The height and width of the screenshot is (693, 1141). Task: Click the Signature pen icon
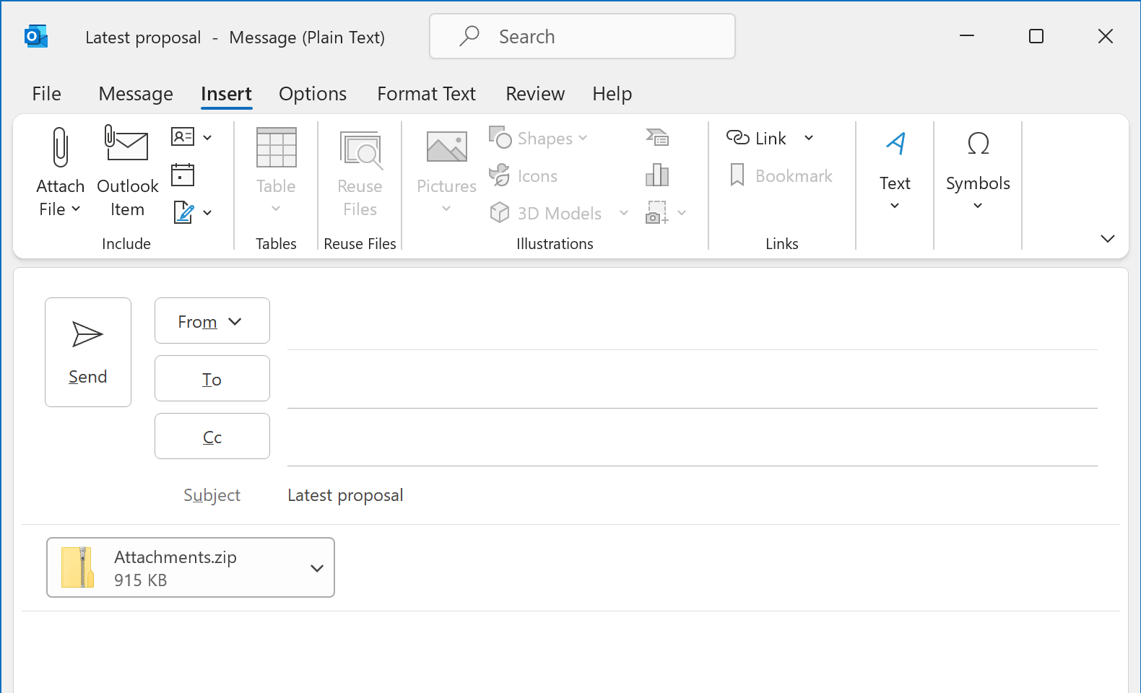183,212
